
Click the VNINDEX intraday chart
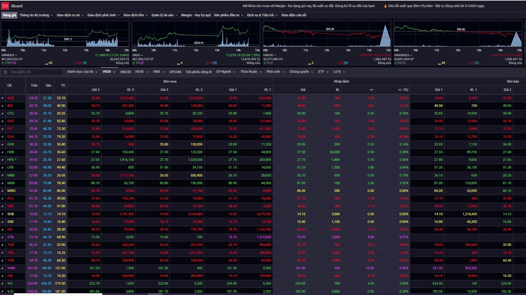[x=65, y=35]
